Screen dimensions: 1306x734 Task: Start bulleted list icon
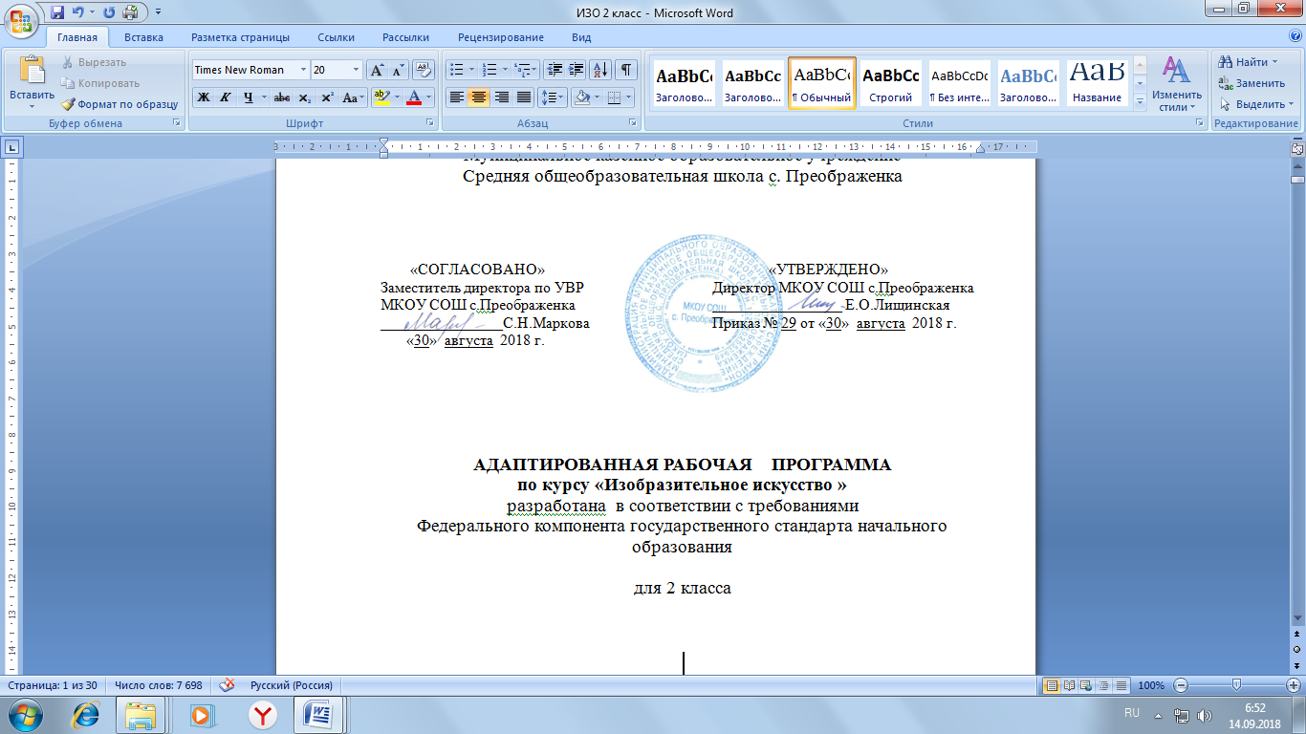tap(457, 70)
